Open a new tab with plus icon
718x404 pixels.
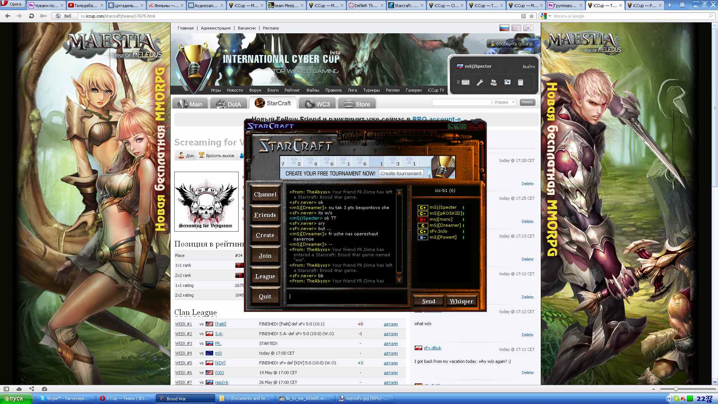[669, 5]
